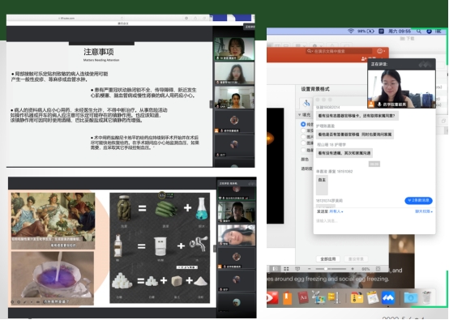Click the fill paint-bucket tab
449x320 pixels.
pyautogui.click(x=306, y=103)
